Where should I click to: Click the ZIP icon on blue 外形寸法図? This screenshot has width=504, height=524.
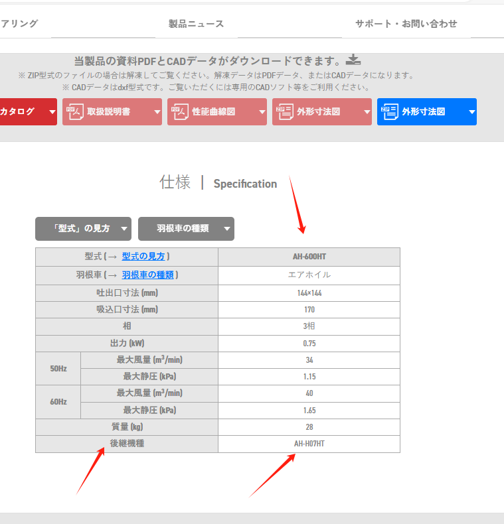coord(390,111)
